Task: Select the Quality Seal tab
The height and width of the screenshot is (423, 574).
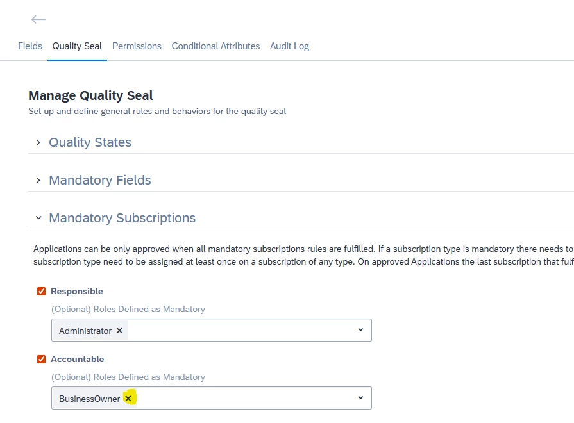Action: coord(77,46)
